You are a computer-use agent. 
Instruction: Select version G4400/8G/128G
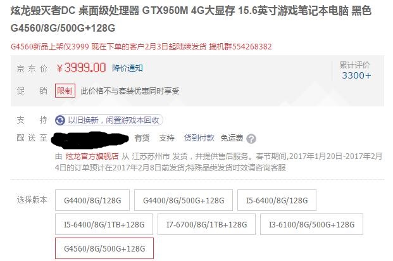coord(92,200)
